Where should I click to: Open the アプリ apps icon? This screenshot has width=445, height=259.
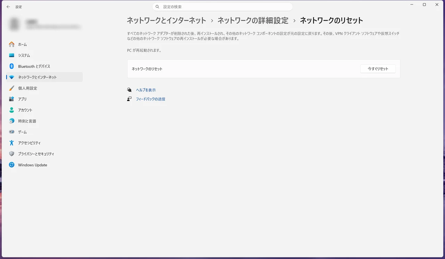tap(12, 99)
